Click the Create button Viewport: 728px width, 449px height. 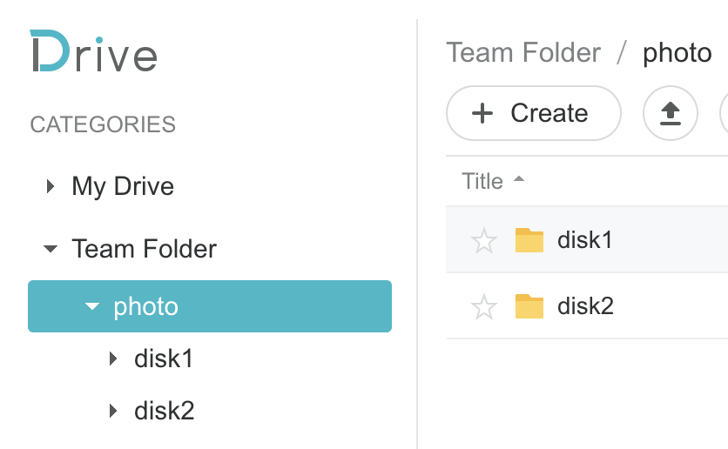tap(534, 113)
